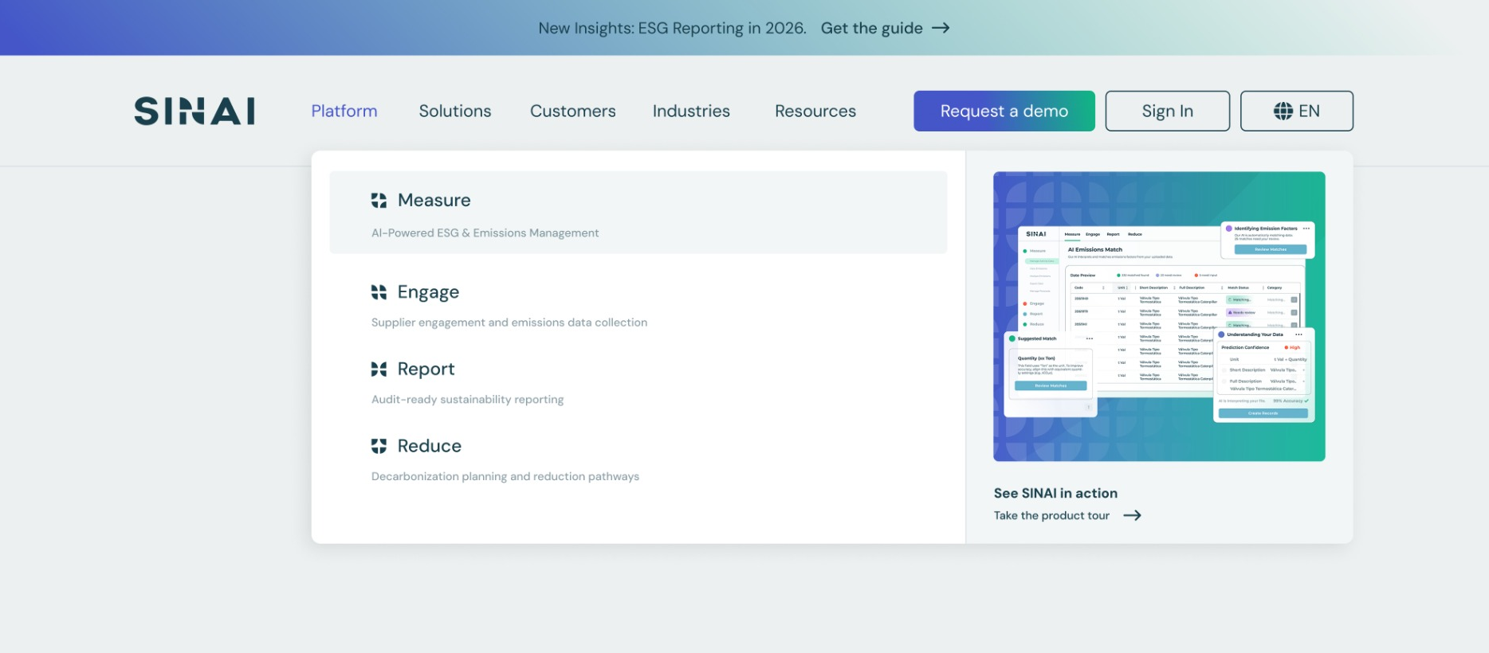The height and width of the screenshot is (653, 1489).
Task: Click the Engage icon in the menu
Action: pyautogui.click(x=379, y=292)
